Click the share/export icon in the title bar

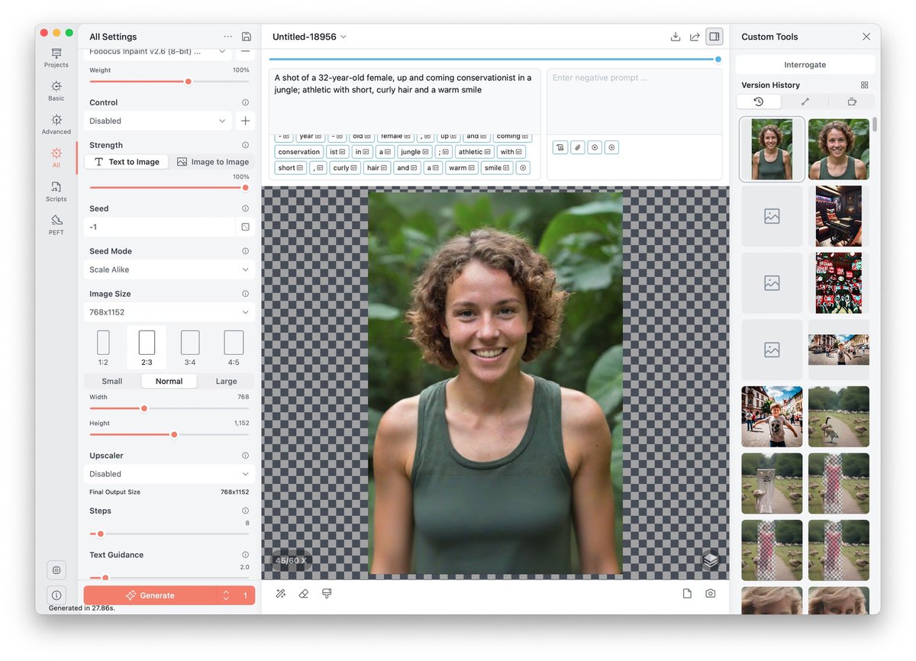pyautogui.click(x=695, y=37)
